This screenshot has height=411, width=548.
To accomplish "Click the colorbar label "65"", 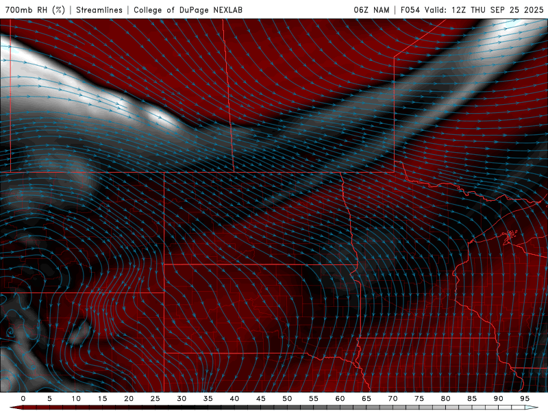I will tap(366, 399).
